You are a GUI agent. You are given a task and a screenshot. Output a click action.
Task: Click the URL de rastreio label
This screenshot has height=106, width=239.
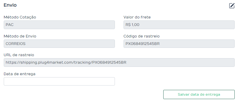pyautogui.click(x=19, y=55)
